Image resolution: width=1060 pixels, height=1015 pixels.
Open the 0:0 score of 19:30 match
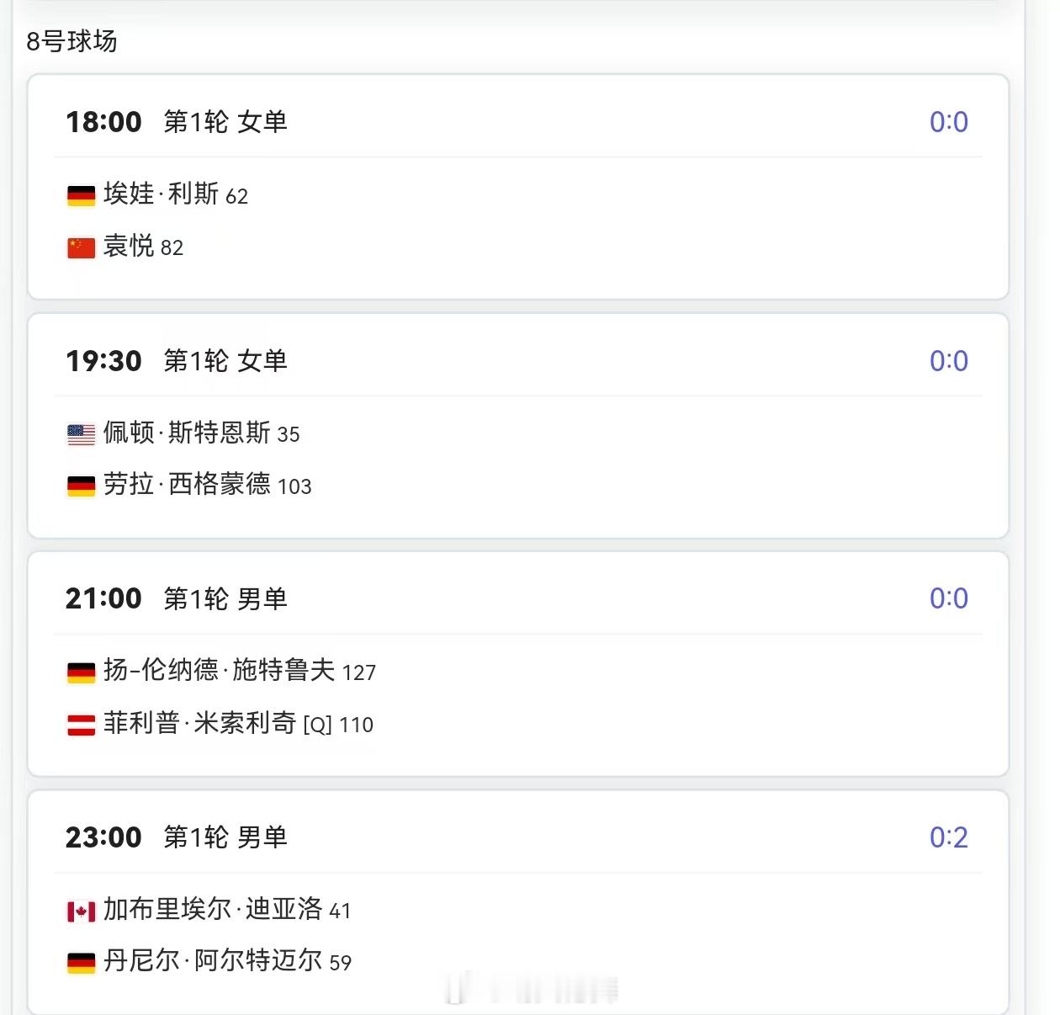(949, 361)
